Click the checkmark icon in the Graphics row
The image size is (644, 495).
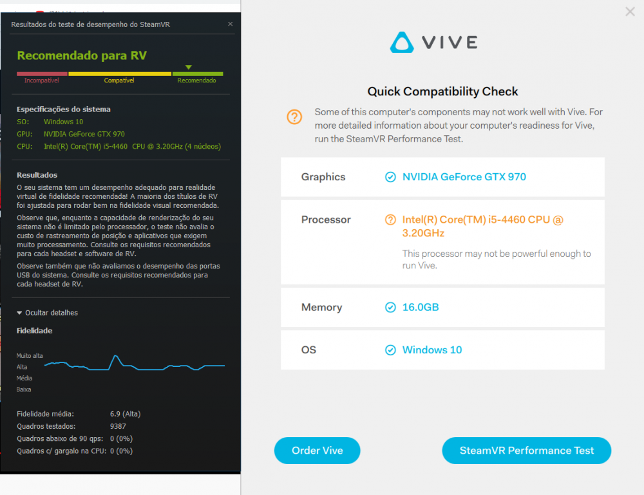[x=390, y=177]
